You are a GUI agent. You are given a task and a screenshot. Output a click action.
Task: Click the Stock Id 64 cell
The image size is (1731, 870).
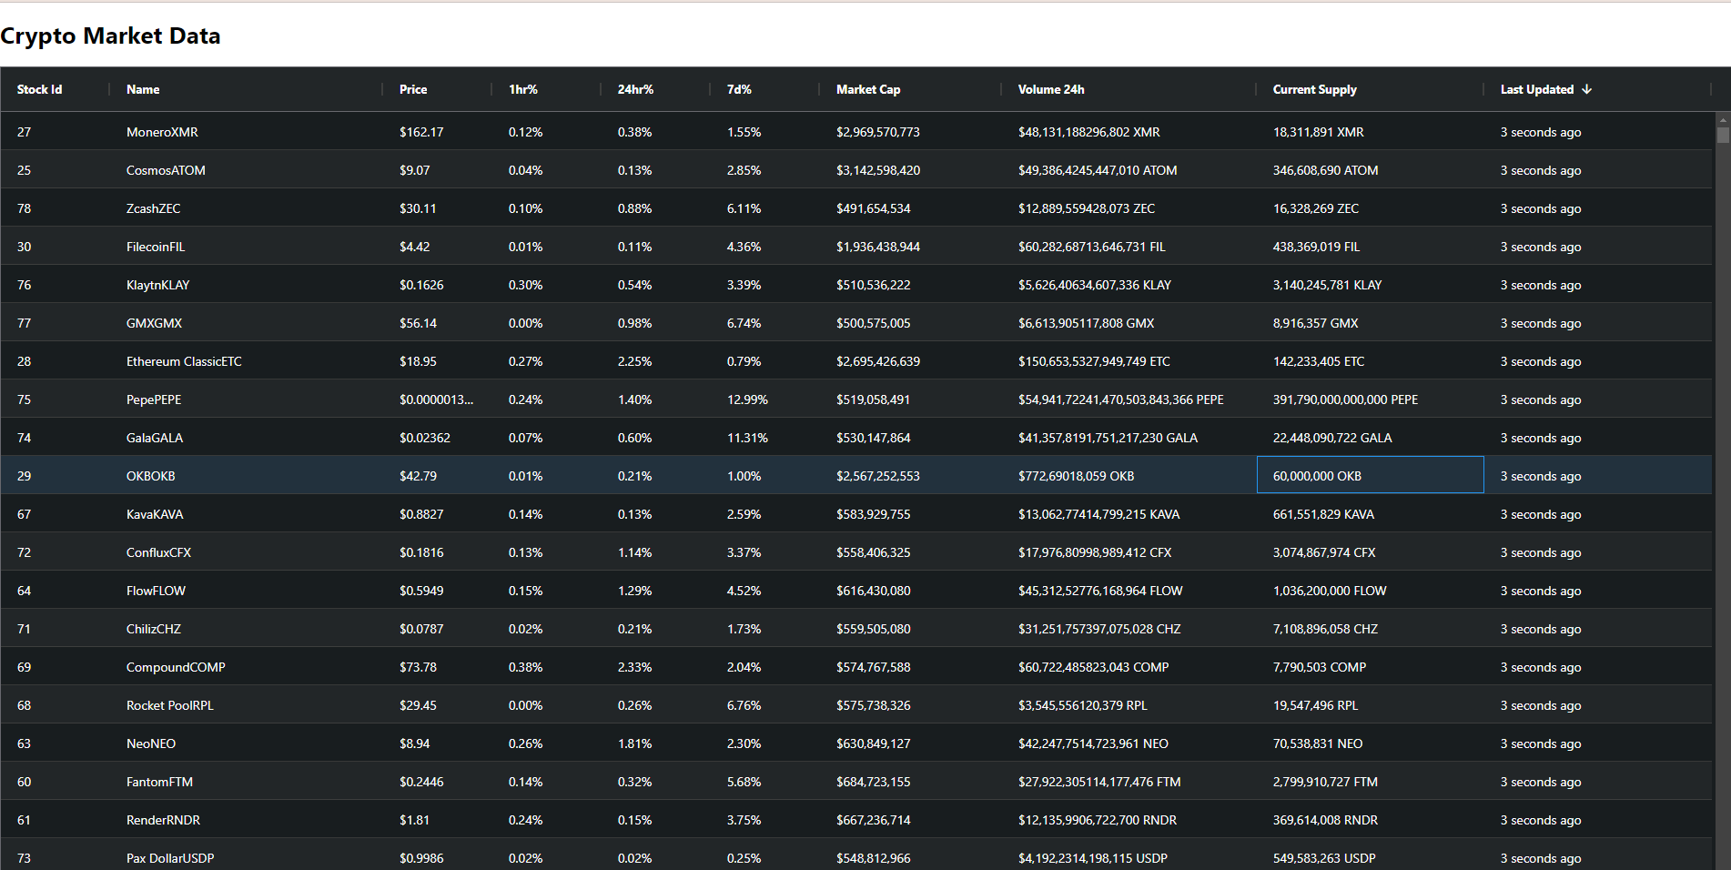tap(56, 591)
